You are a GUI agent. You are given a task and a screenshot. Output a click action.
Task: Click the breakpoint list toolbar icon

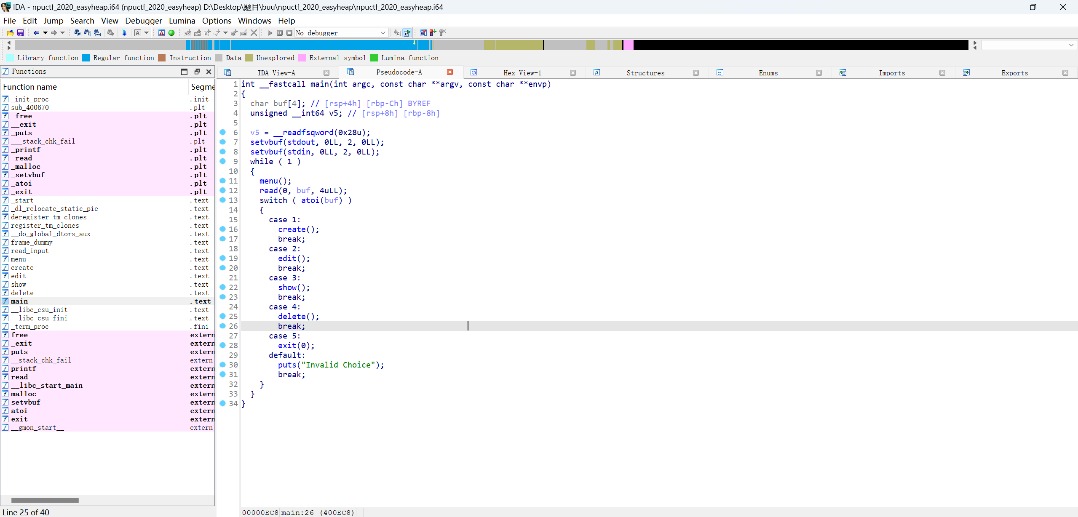[x=423, y=33]
